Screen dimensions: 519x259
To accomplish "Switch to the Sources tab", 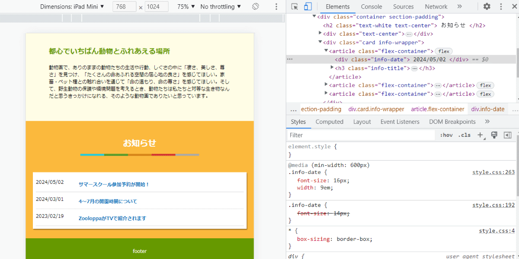I will click(404, 6).
